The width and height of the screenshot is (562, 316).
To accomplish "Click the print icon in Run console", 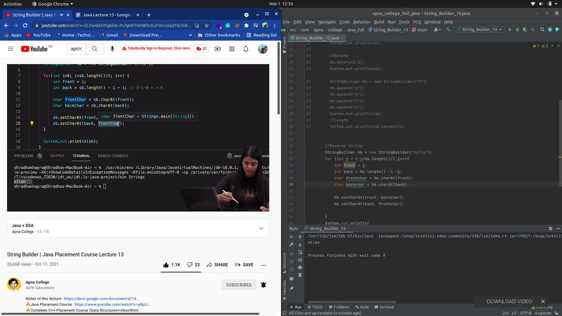I will (x=300, y=267).
